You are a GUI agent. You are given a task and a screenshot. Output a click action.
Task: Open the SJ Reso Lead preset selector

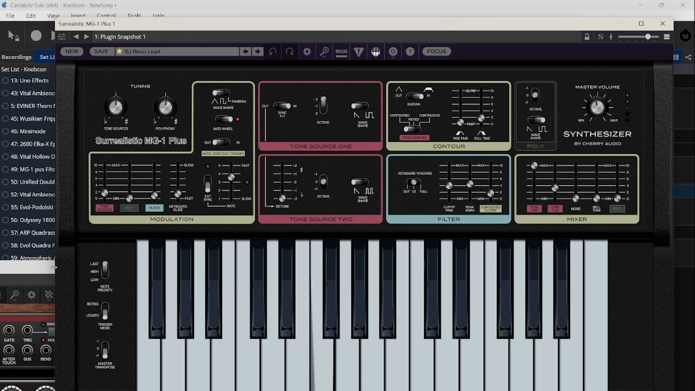tap(176, 52)
